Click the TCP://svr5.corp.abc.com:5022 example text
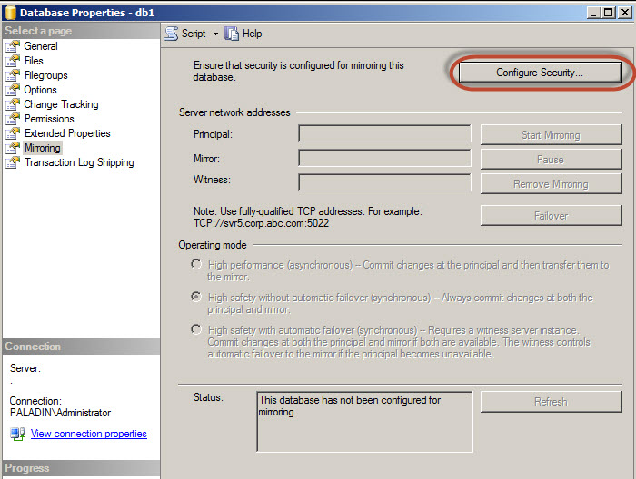The width and height of the screenshot is (636, 479). point(262,223)
